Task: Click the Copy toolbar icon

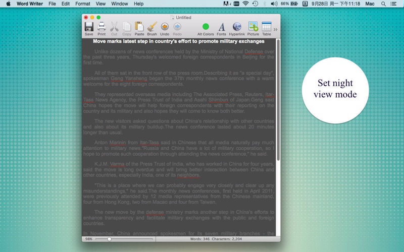Action: point(127,27)
